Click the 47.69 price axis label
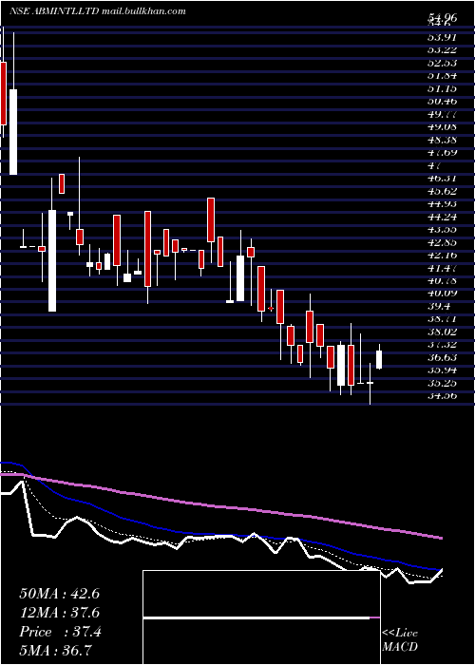The image size is (475, 665). click(442, 152)
